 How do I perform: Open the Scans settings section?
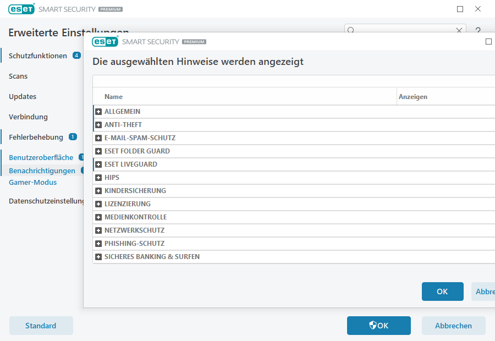point(18,76)
